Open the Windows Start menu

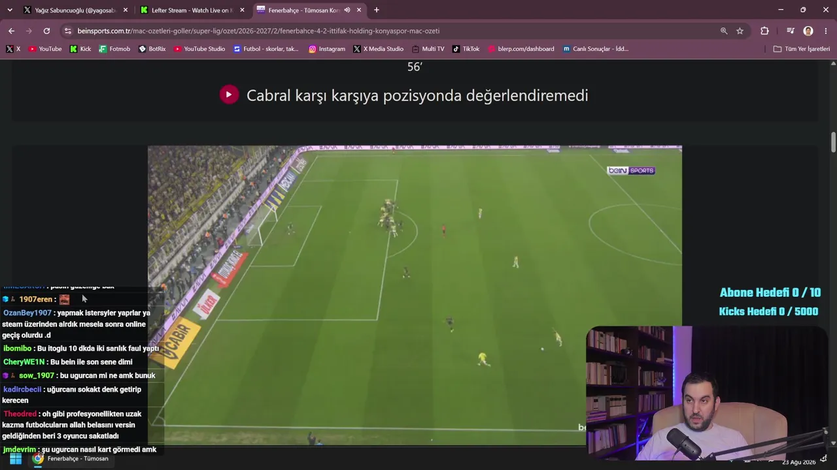pos(15,459)
